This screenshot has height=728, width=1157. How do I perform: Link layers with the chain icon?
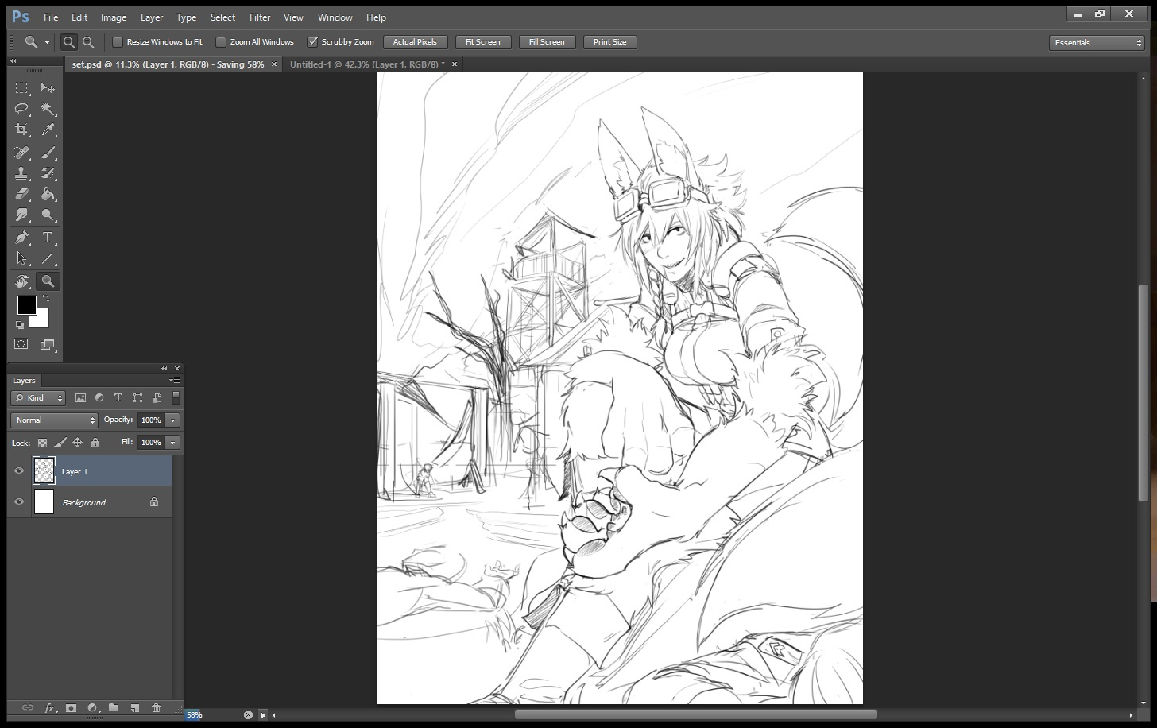tap(28, 707)
